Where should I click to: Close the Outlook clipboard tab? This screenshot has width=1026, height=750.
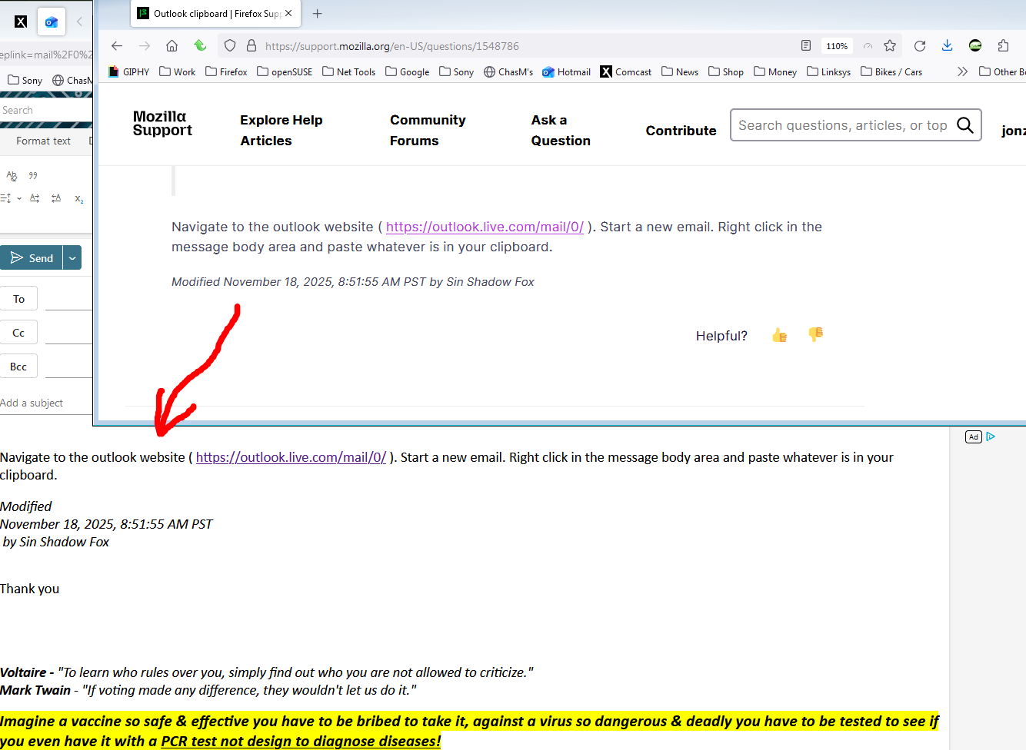coord(288,13)
